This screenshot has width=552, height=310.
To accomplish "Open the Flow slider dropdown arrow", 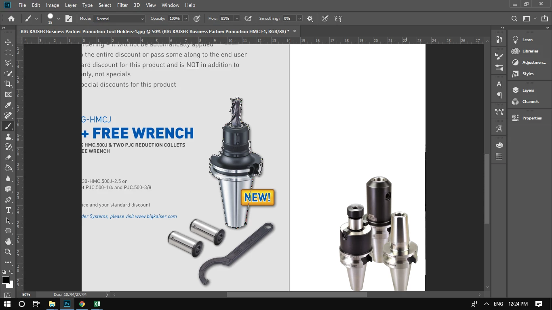I will 237,19.
